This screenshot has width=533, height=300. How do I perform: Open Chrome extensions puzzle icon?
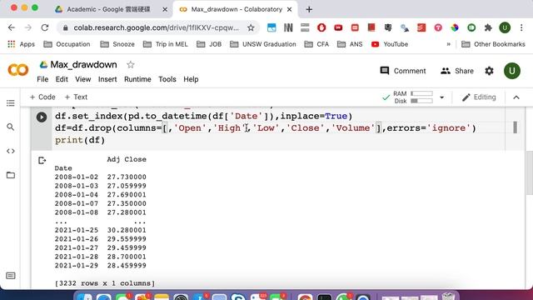(x=488, y=27)
